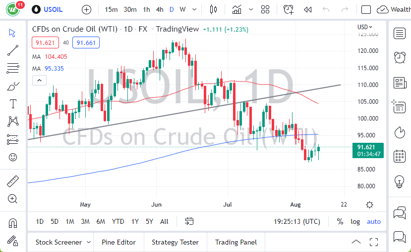The image size is (411, 252).
Task: Set the range to YTD
Action: point(118,221)
